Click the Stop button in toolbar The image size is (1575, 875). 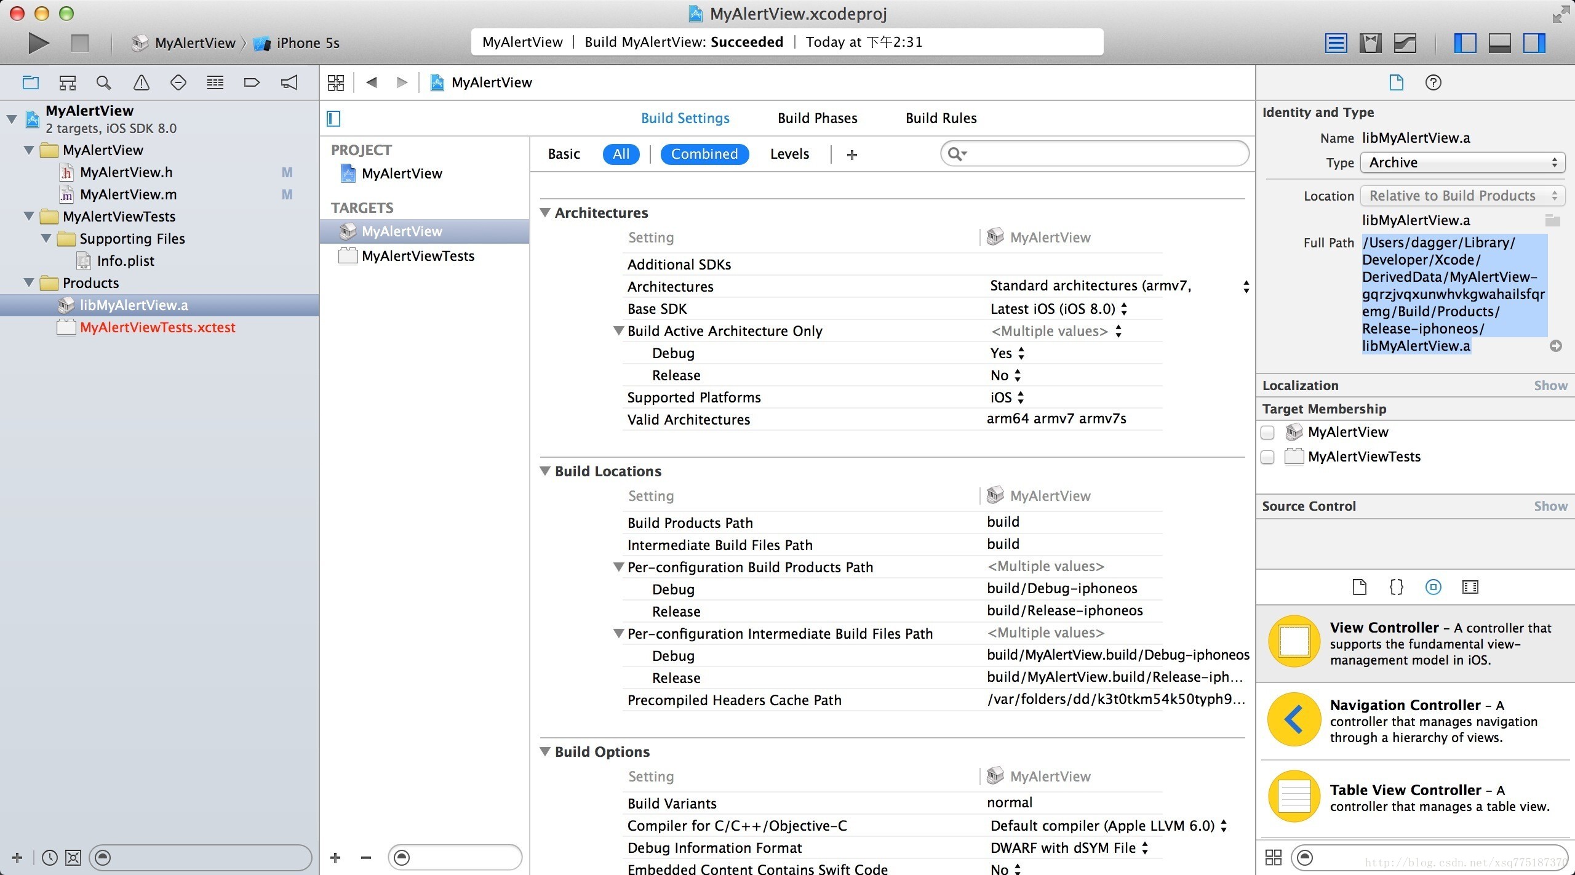[x=80, y=43]
